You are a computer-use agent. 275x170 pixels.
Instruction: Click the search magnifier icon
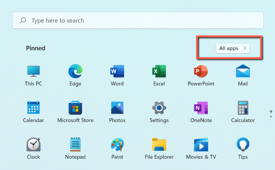[23, 20]
